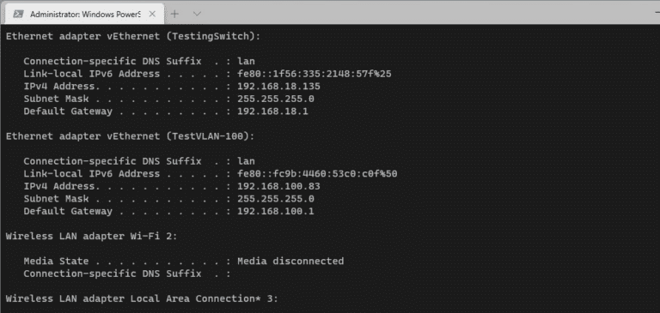Click the PowerShell icon in the tab

point(18,15)
